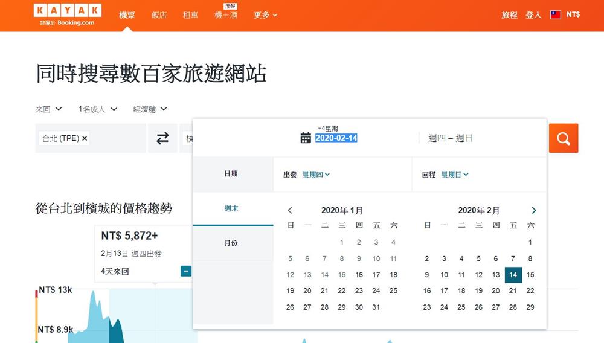Switch to the 月份 tab
604x343 pixels.
coord(231,243)
